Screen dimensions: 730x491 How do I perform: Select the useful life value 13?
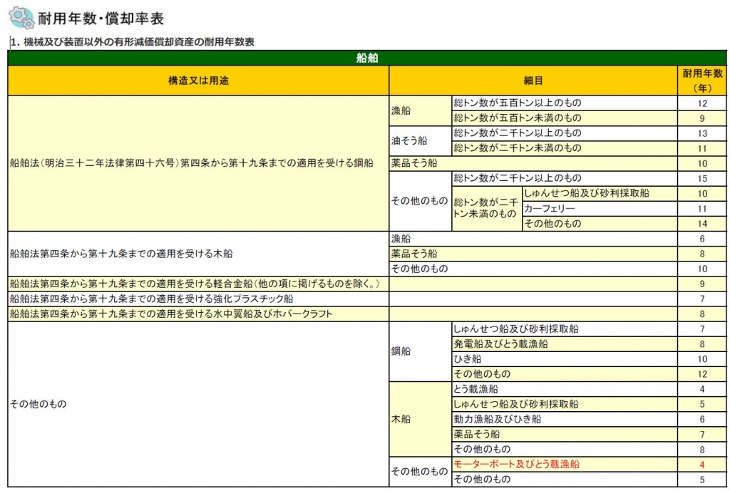(701, 133)
